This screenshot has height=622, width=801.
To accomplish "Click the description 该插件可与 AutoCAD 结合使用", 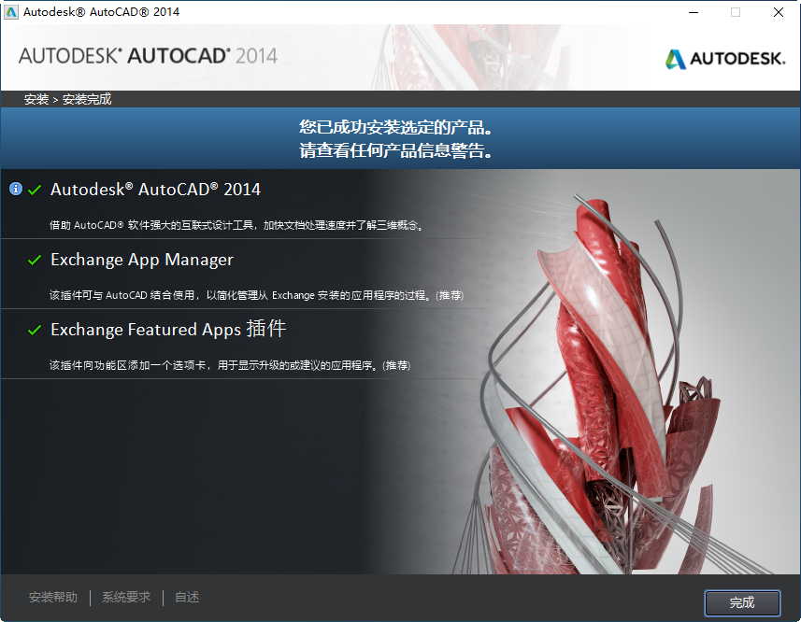I will [x=256, y=295].
